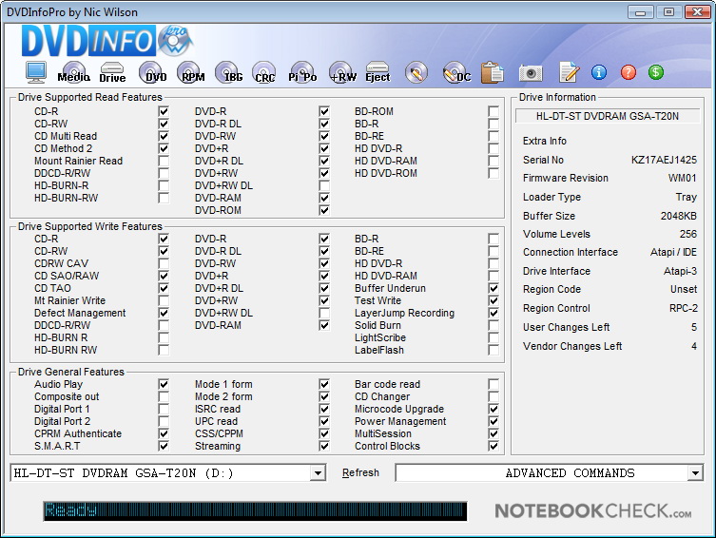Click the HL-DT-ST DVDRAM GSA-T20N drive name field
The width and height of the screenshot is (716, 538).
click(608, 116)
